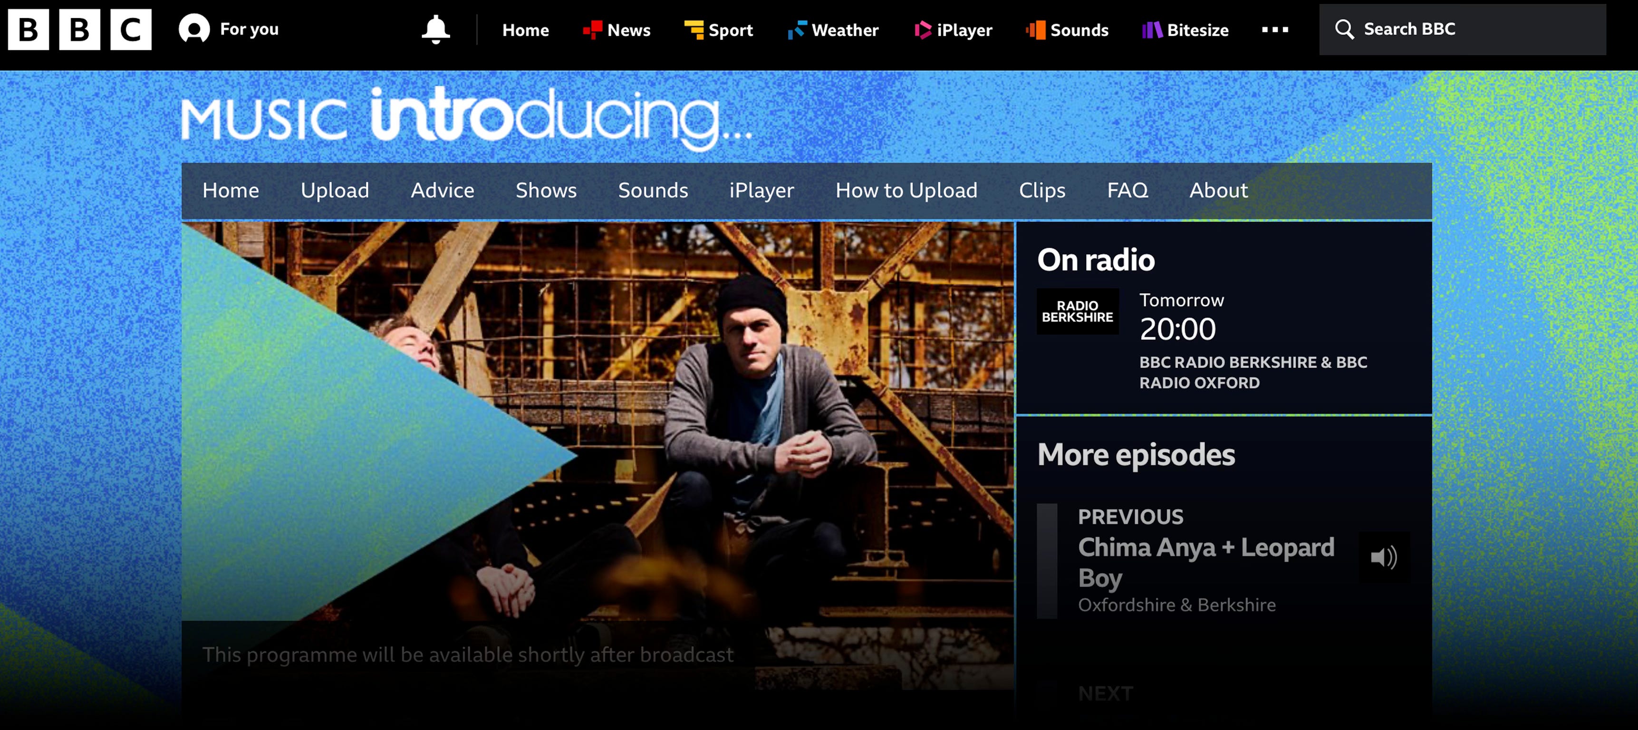Click the More episodes heading
The width and height of the screenshot is (1638, 730).
tap(1136, 455)
